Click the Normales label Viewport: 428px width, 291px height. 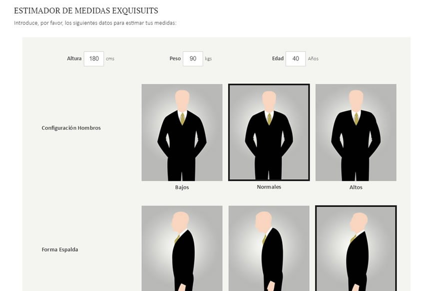[269, 187]
